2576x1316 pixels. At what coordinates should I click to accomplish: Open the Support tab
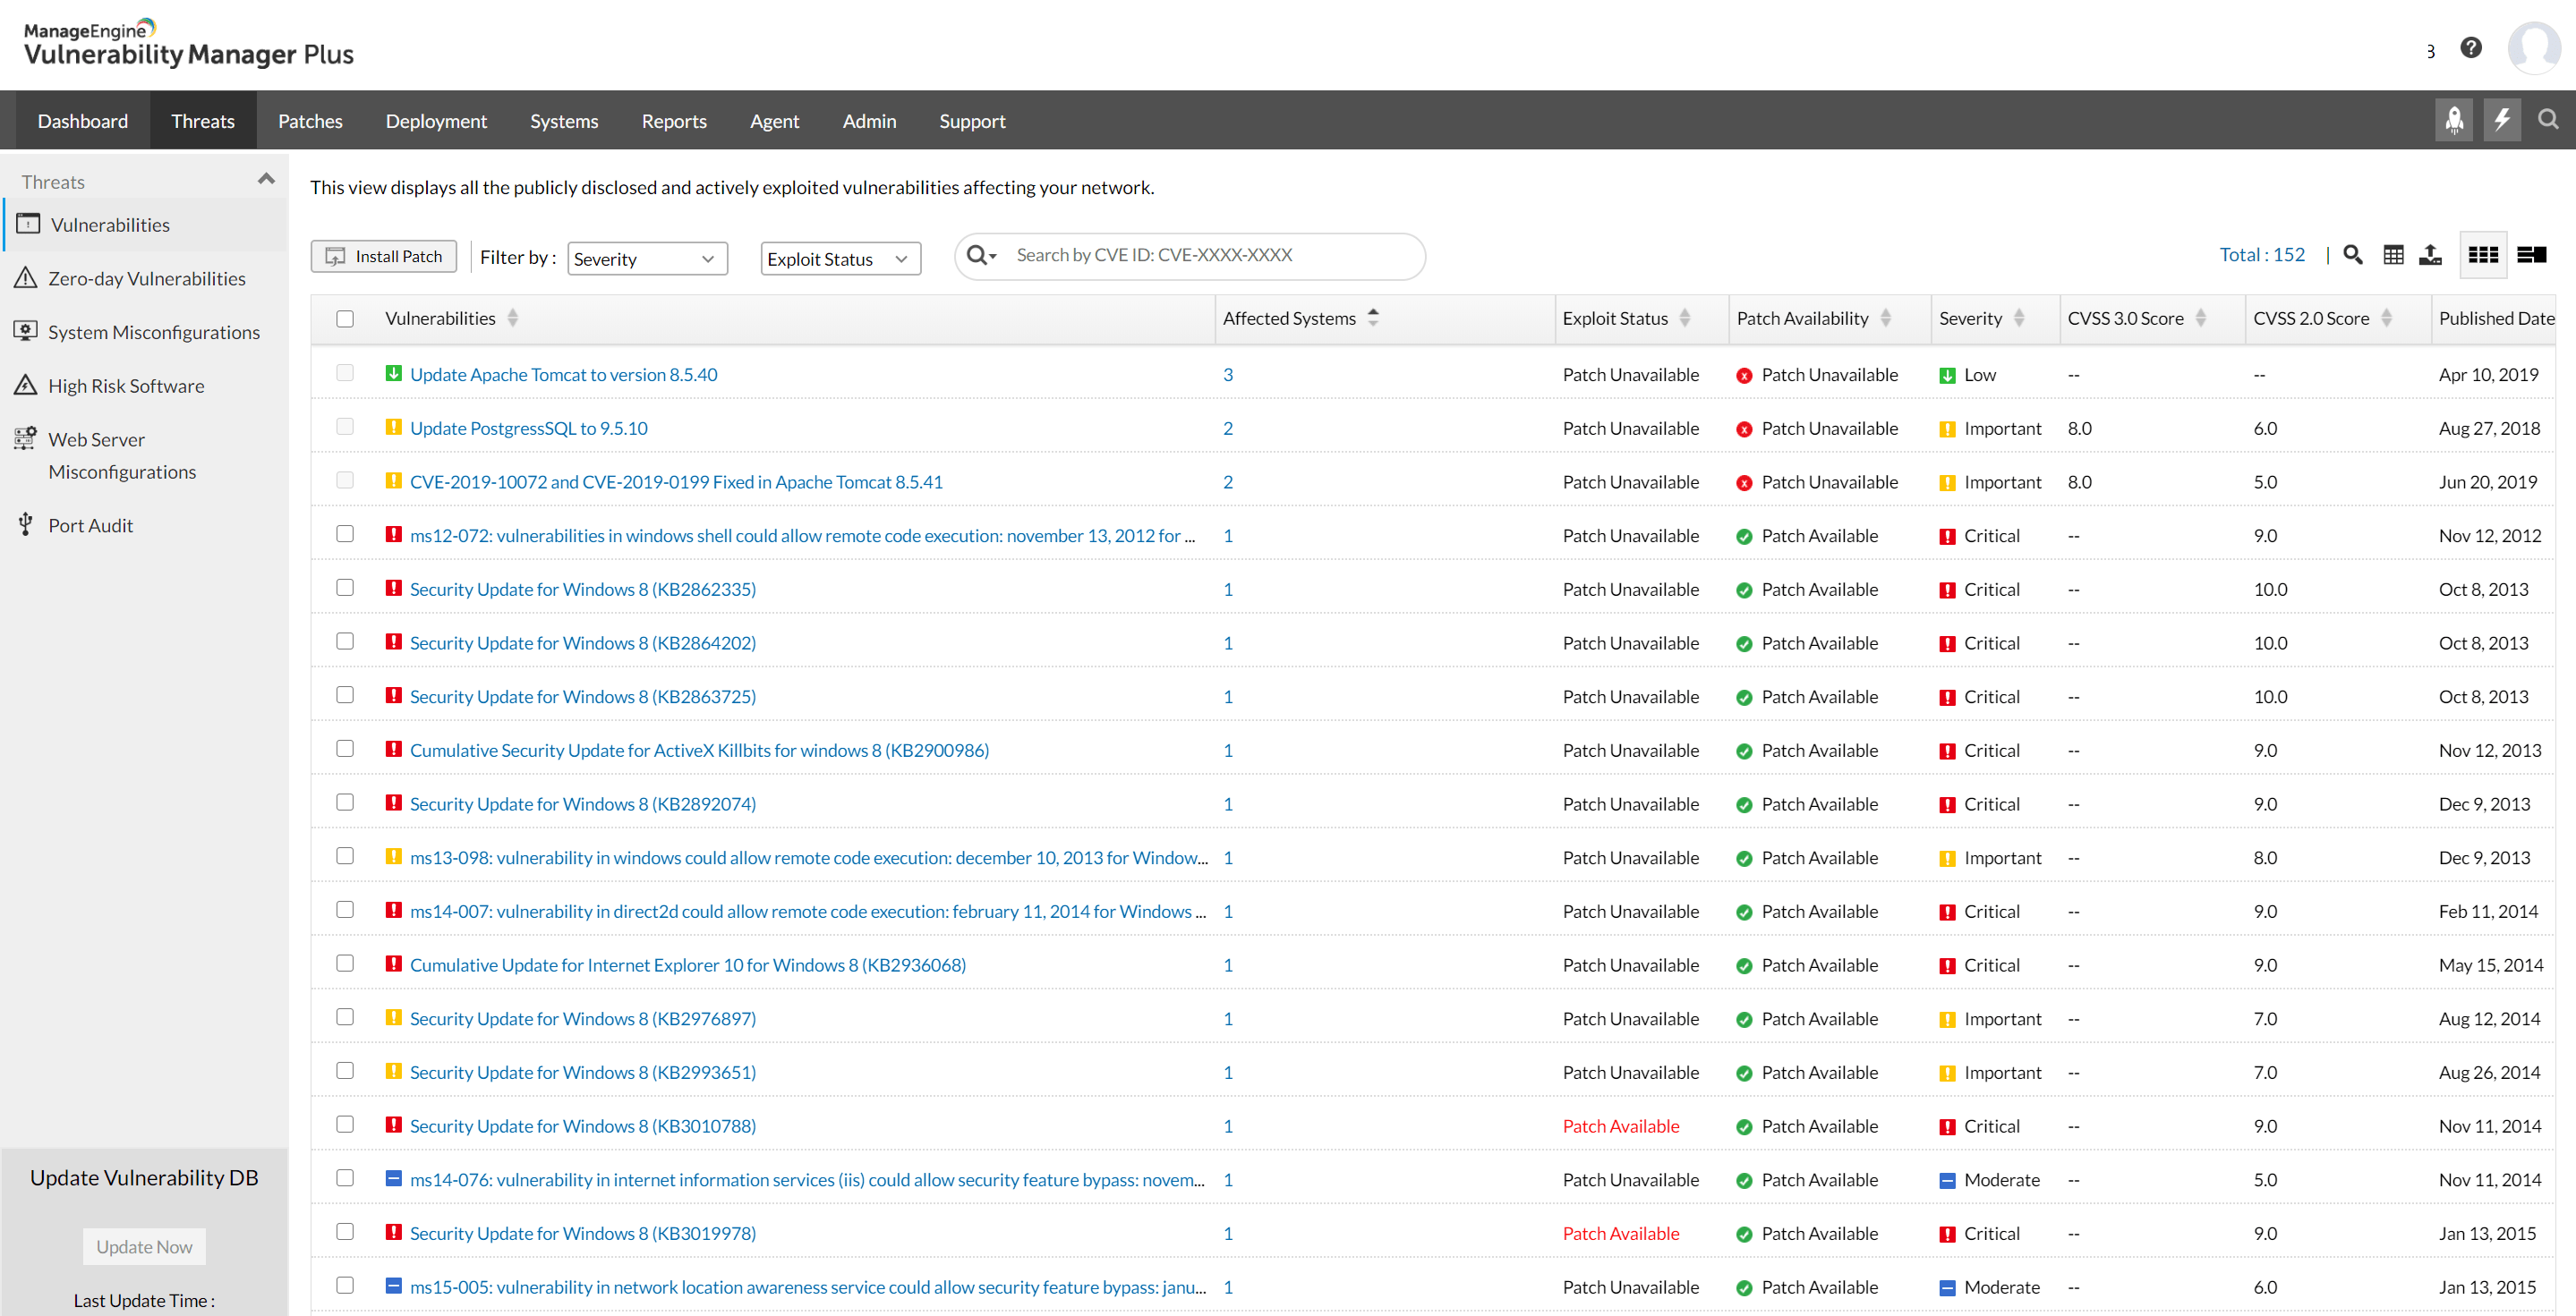[972, 121]
